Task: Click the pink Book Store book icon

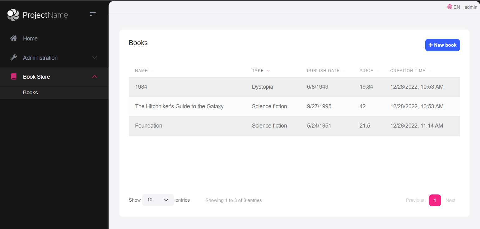Action: coord(14,76)
